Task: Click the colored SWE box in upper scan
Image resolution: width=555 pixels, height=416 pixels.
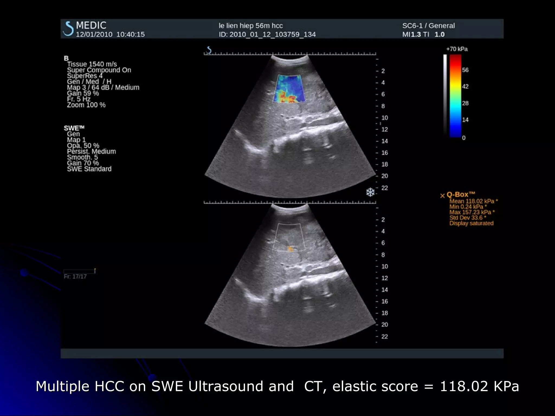Action: [289, 89]
